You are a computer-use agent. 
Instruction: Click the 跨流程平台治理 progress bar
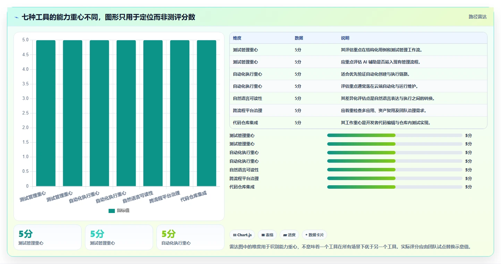tap(395, 178)
